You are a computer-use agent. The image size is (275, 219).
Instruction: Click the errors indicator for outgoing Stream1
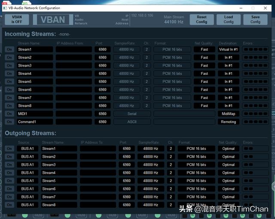click(255, 149)
